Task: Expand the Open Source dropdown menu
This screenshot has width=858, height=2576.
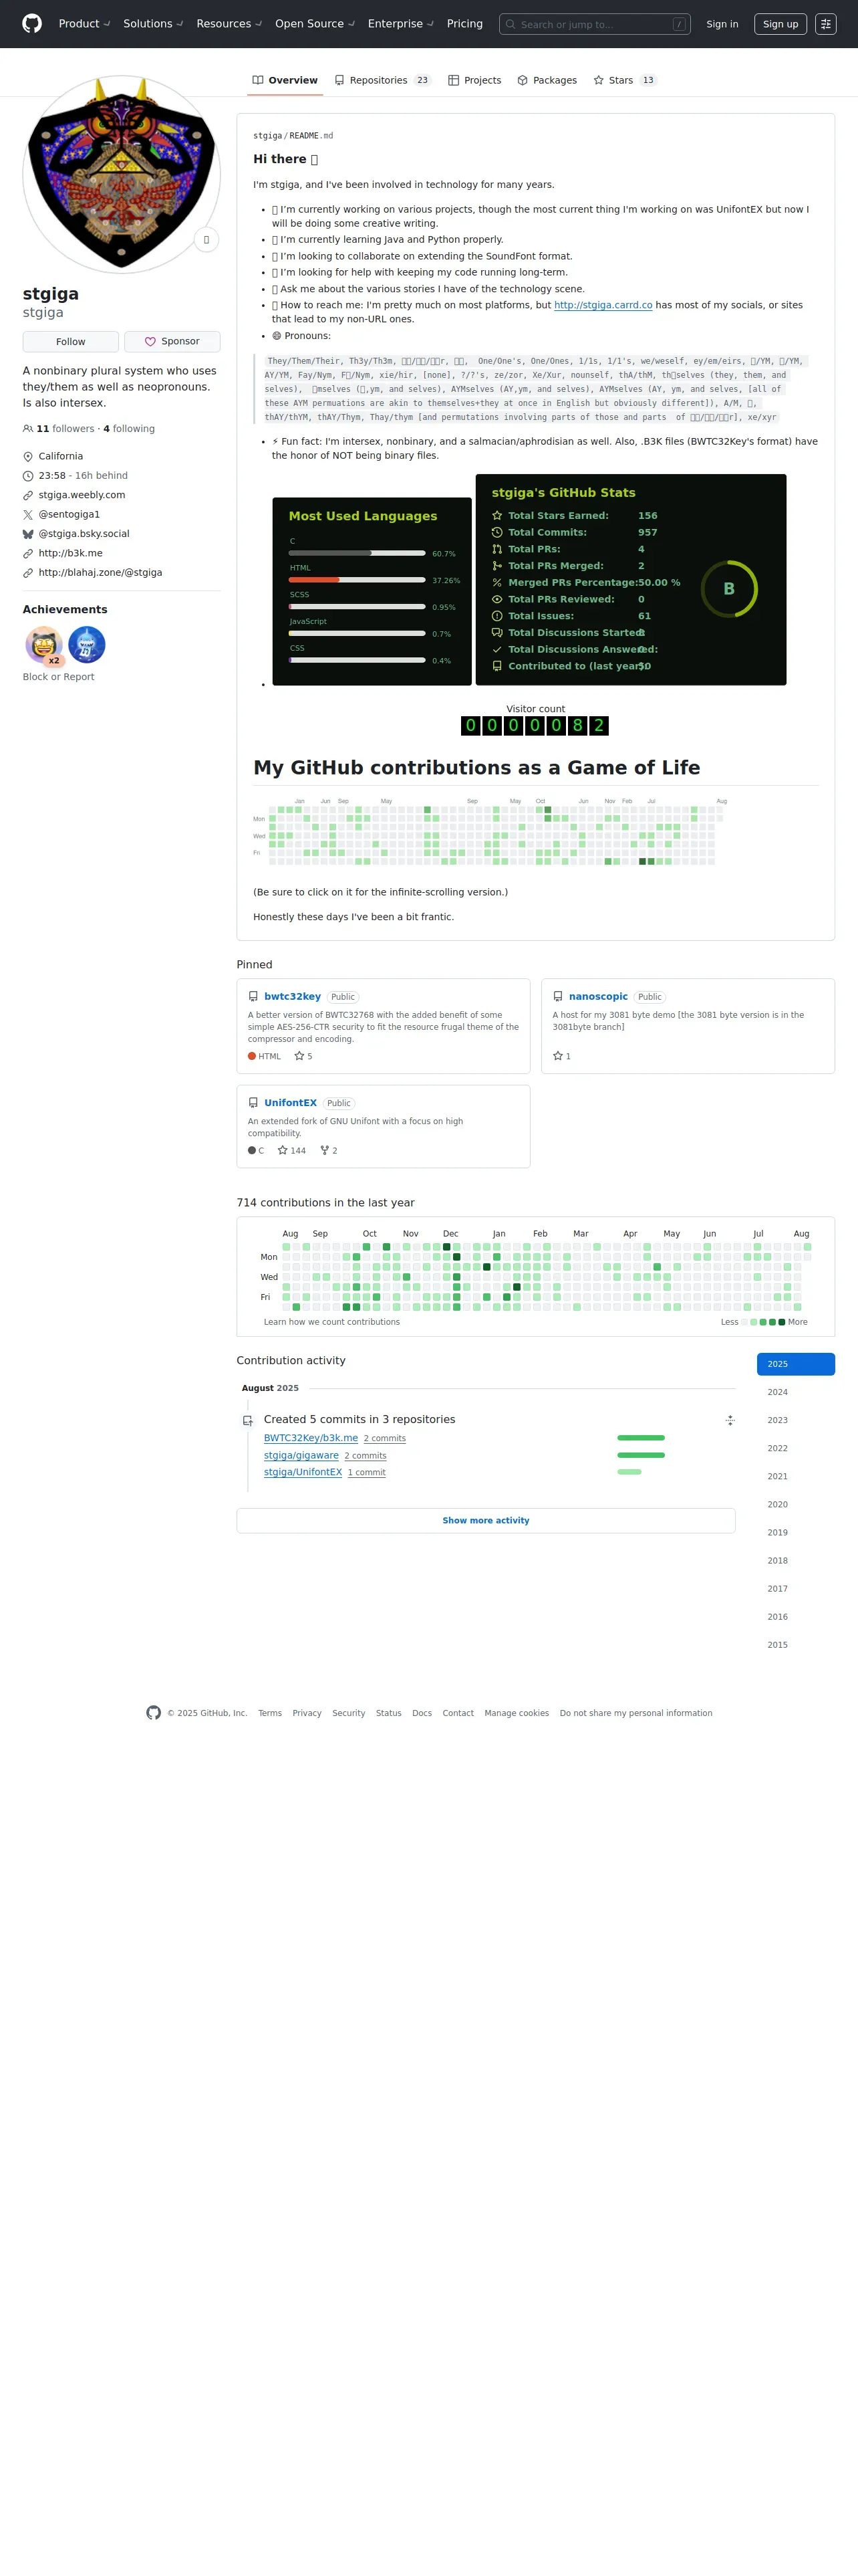Action: click(315, 24)
